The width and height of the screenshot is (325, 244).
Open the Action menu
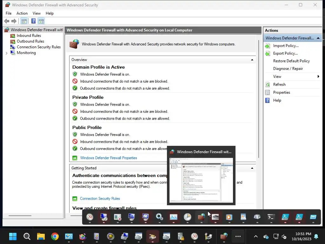(22, 13)
